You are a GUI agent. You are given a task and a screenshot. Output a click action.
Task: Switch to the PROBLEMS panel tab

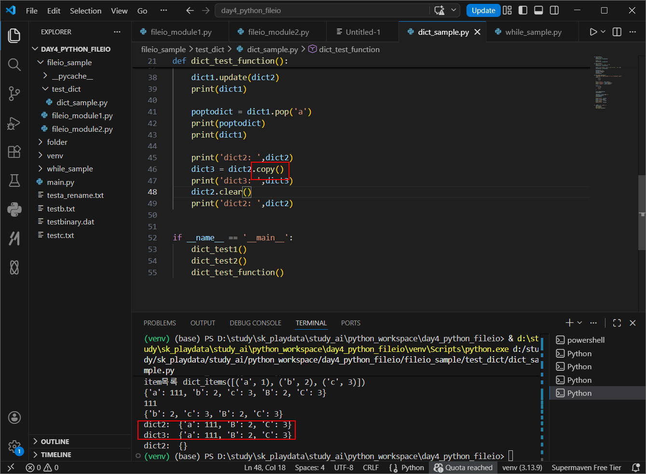click(x=160, y=323)
